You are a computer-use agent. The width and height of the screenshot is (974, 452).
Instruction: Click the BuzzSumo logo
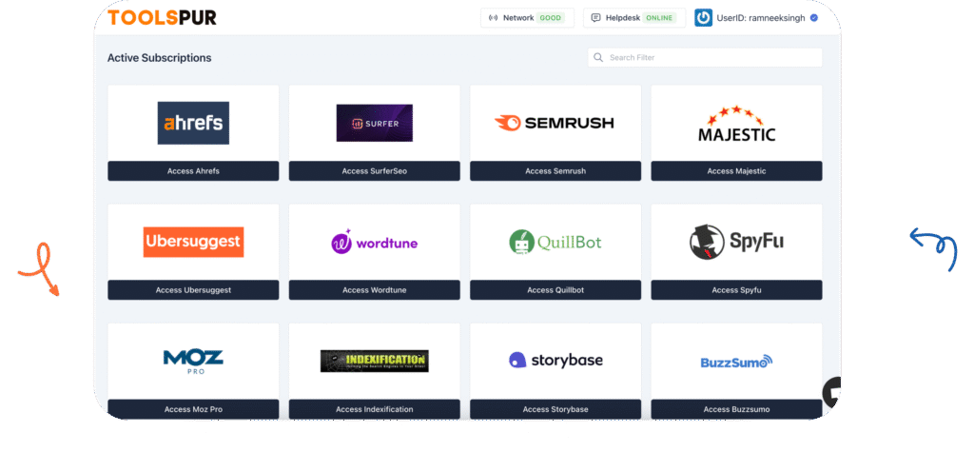point(737,362)
